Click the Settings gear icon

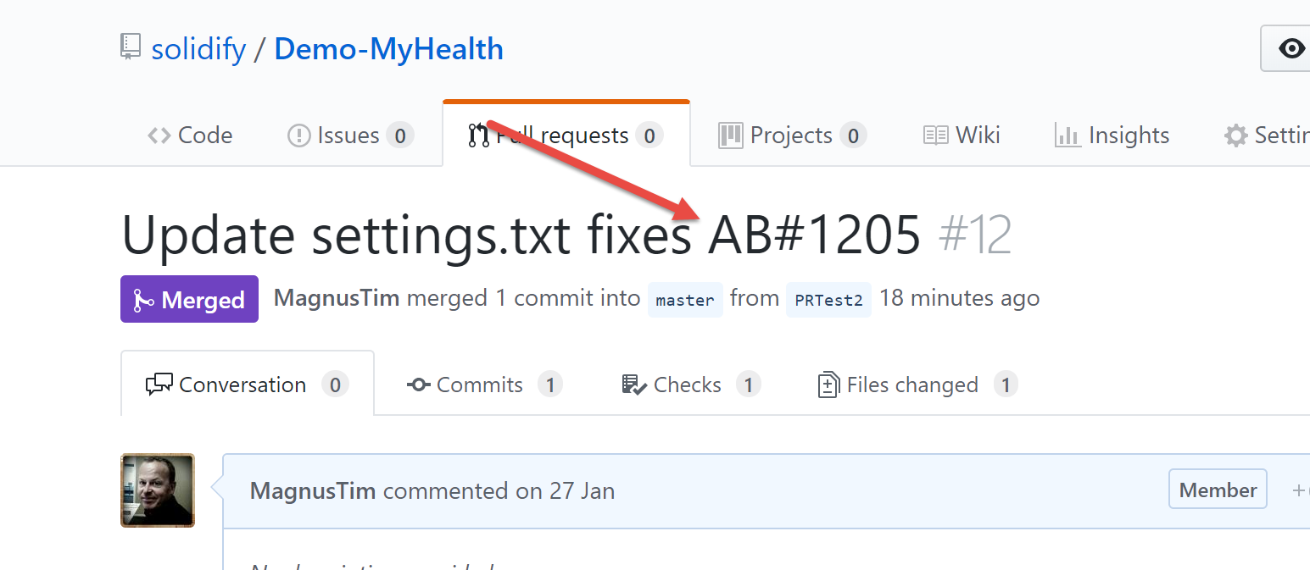pos(1236,136)
